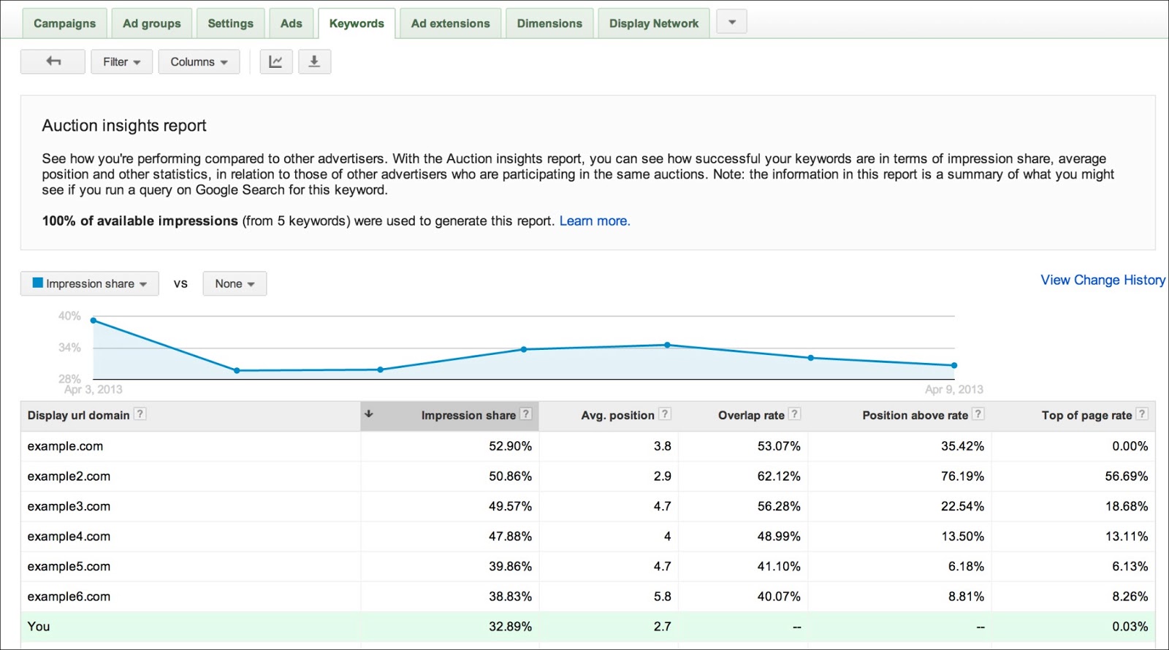
Task: Expand the Impression share metric dropdown
Action: click(x=90, y=283)
